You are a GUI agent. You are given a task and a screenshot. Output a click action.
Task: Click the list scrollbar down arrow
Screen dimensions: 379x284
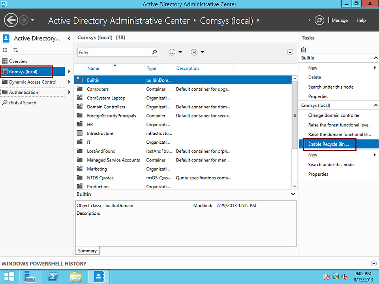(x=295, y=186)
